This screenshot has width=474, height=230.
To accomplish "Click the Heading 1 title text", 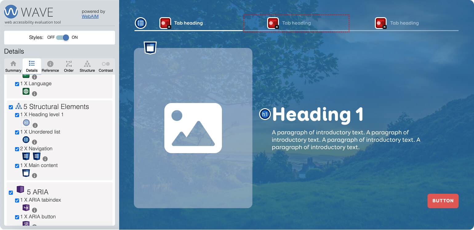I will coord(318,114).
